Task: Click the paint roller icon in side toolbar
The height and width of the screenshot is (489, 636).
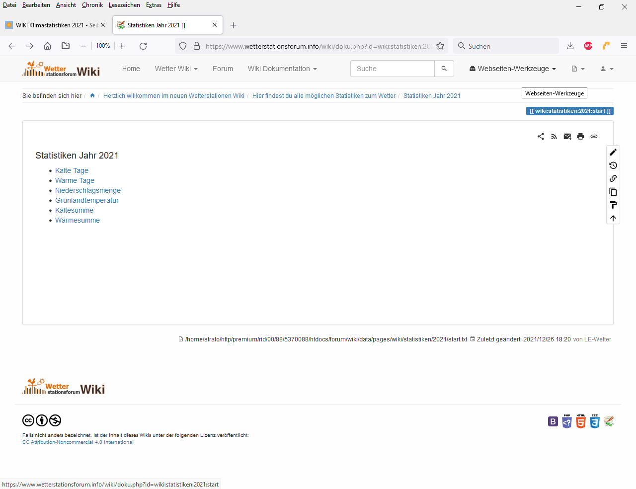Action: coord(613,205)
